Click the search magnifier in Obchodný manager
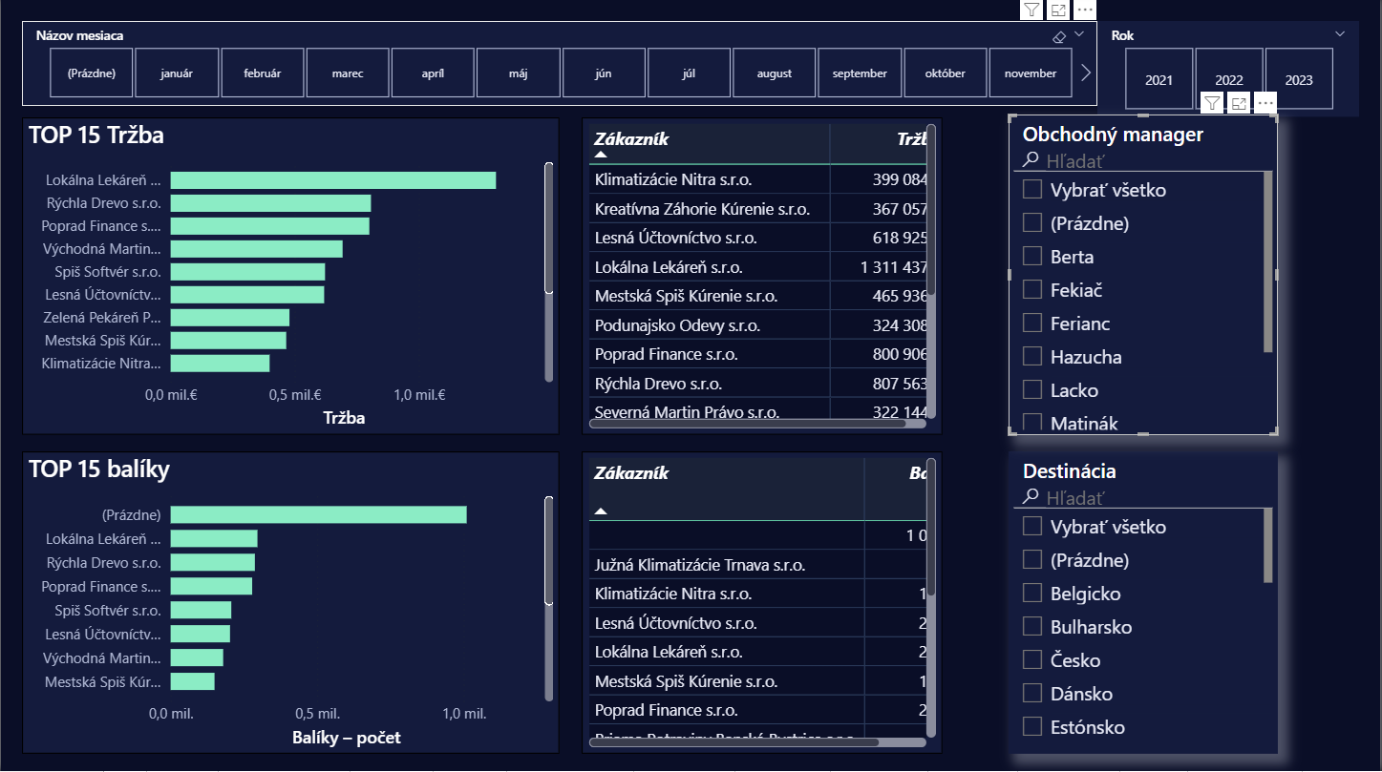1382x772 pixels. tap(1031, 160)
